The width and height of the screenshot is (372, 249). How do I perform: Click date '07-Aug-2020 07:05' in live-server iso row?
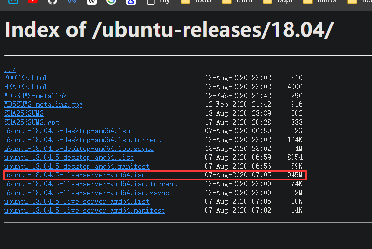(238, 175)
